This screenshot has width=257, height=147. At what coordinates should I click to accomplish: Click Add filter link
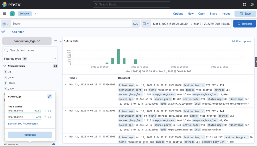(x=16, y=32)
